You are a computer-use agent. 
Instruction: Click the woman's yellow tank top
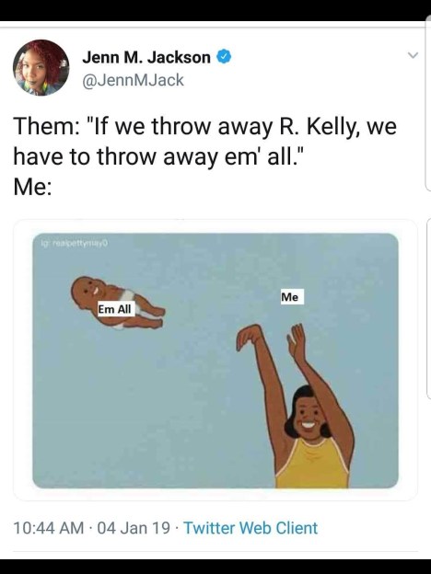point(312,465)
